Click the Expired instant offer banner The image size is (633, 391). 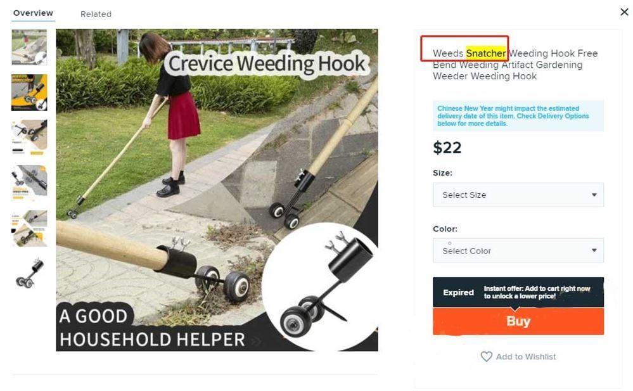pos(518,292)
